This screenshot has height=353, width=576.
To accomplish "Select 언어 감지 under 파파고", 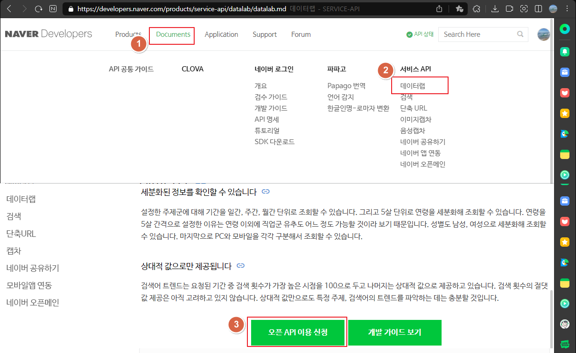I will 341,97.
